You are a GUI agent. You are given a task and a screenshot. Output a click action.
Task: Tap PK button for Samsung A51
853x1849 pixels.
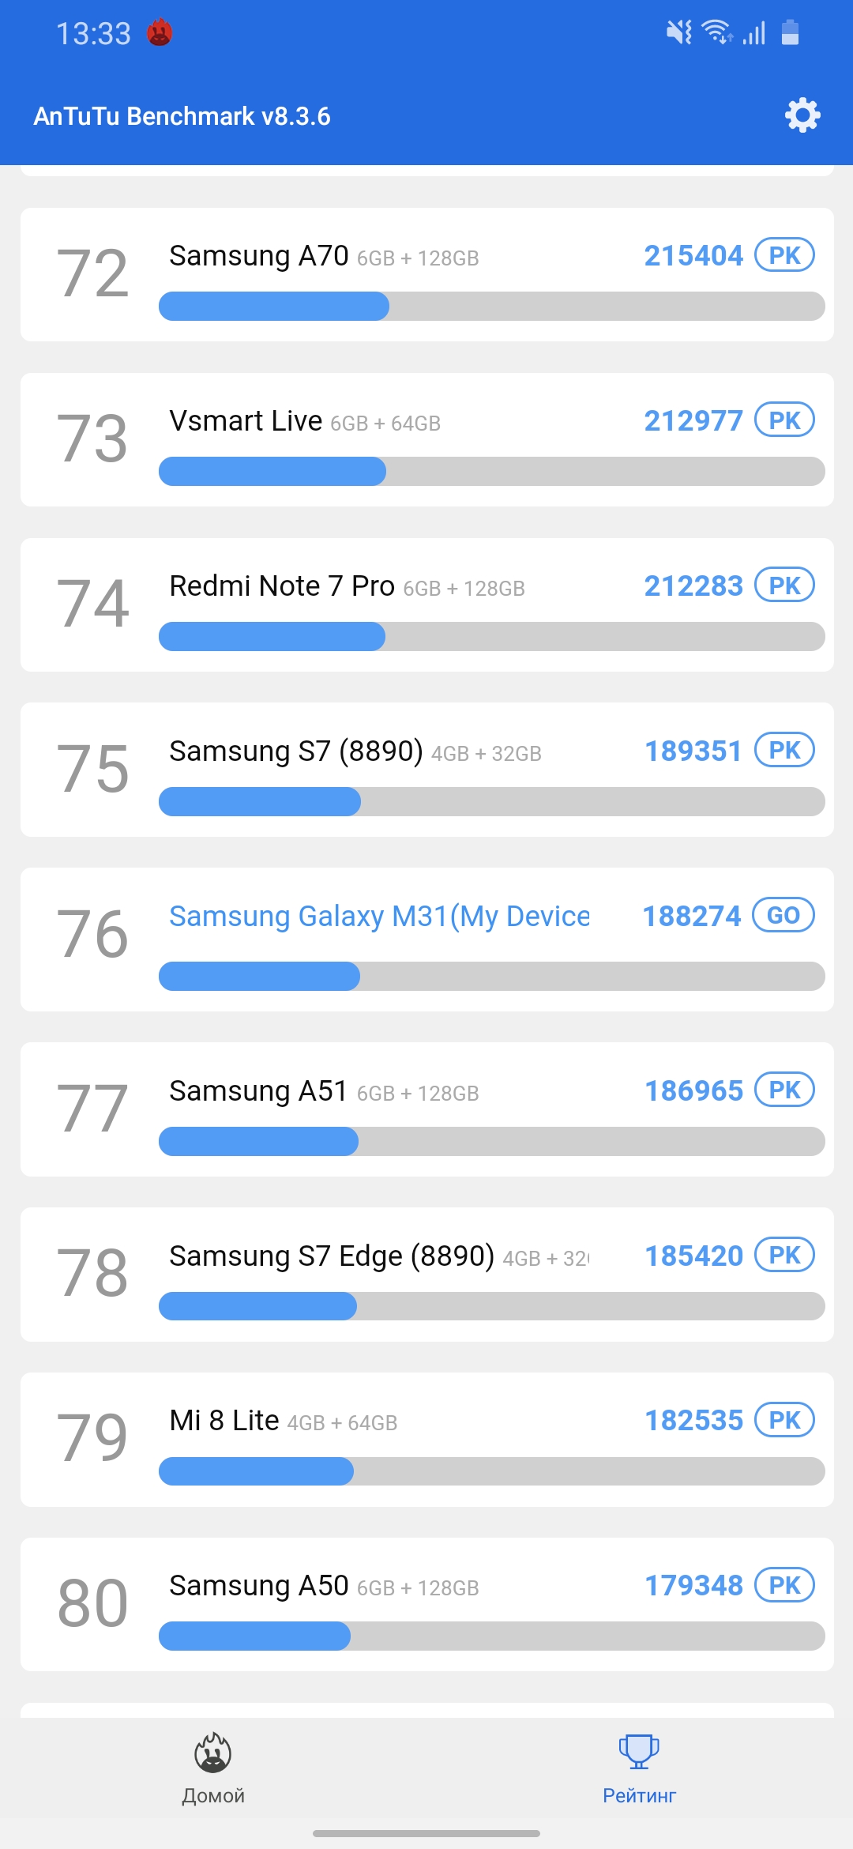tap(784, 1090)
